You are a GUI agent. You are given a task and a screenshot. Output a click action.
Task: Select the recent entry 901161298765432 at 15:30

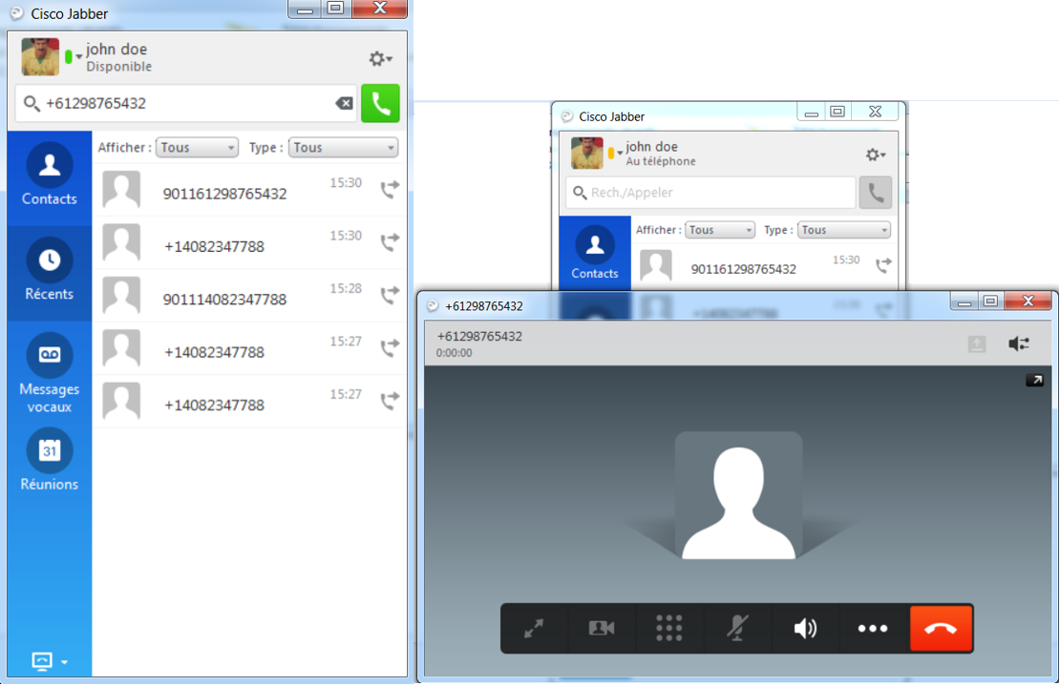point(249,190)
